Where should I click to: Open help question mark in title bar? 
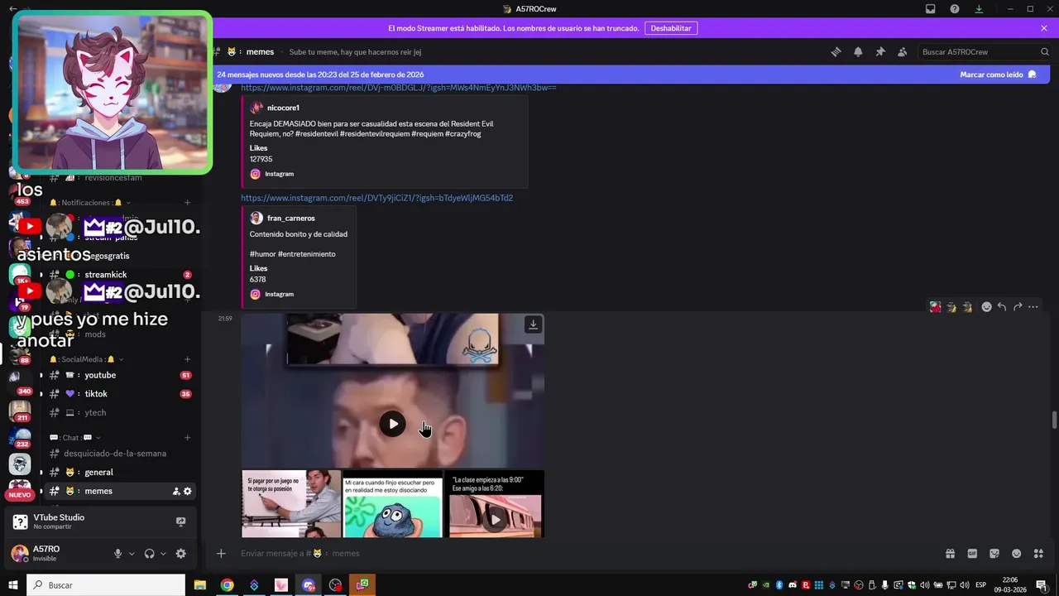click(955, 9)
